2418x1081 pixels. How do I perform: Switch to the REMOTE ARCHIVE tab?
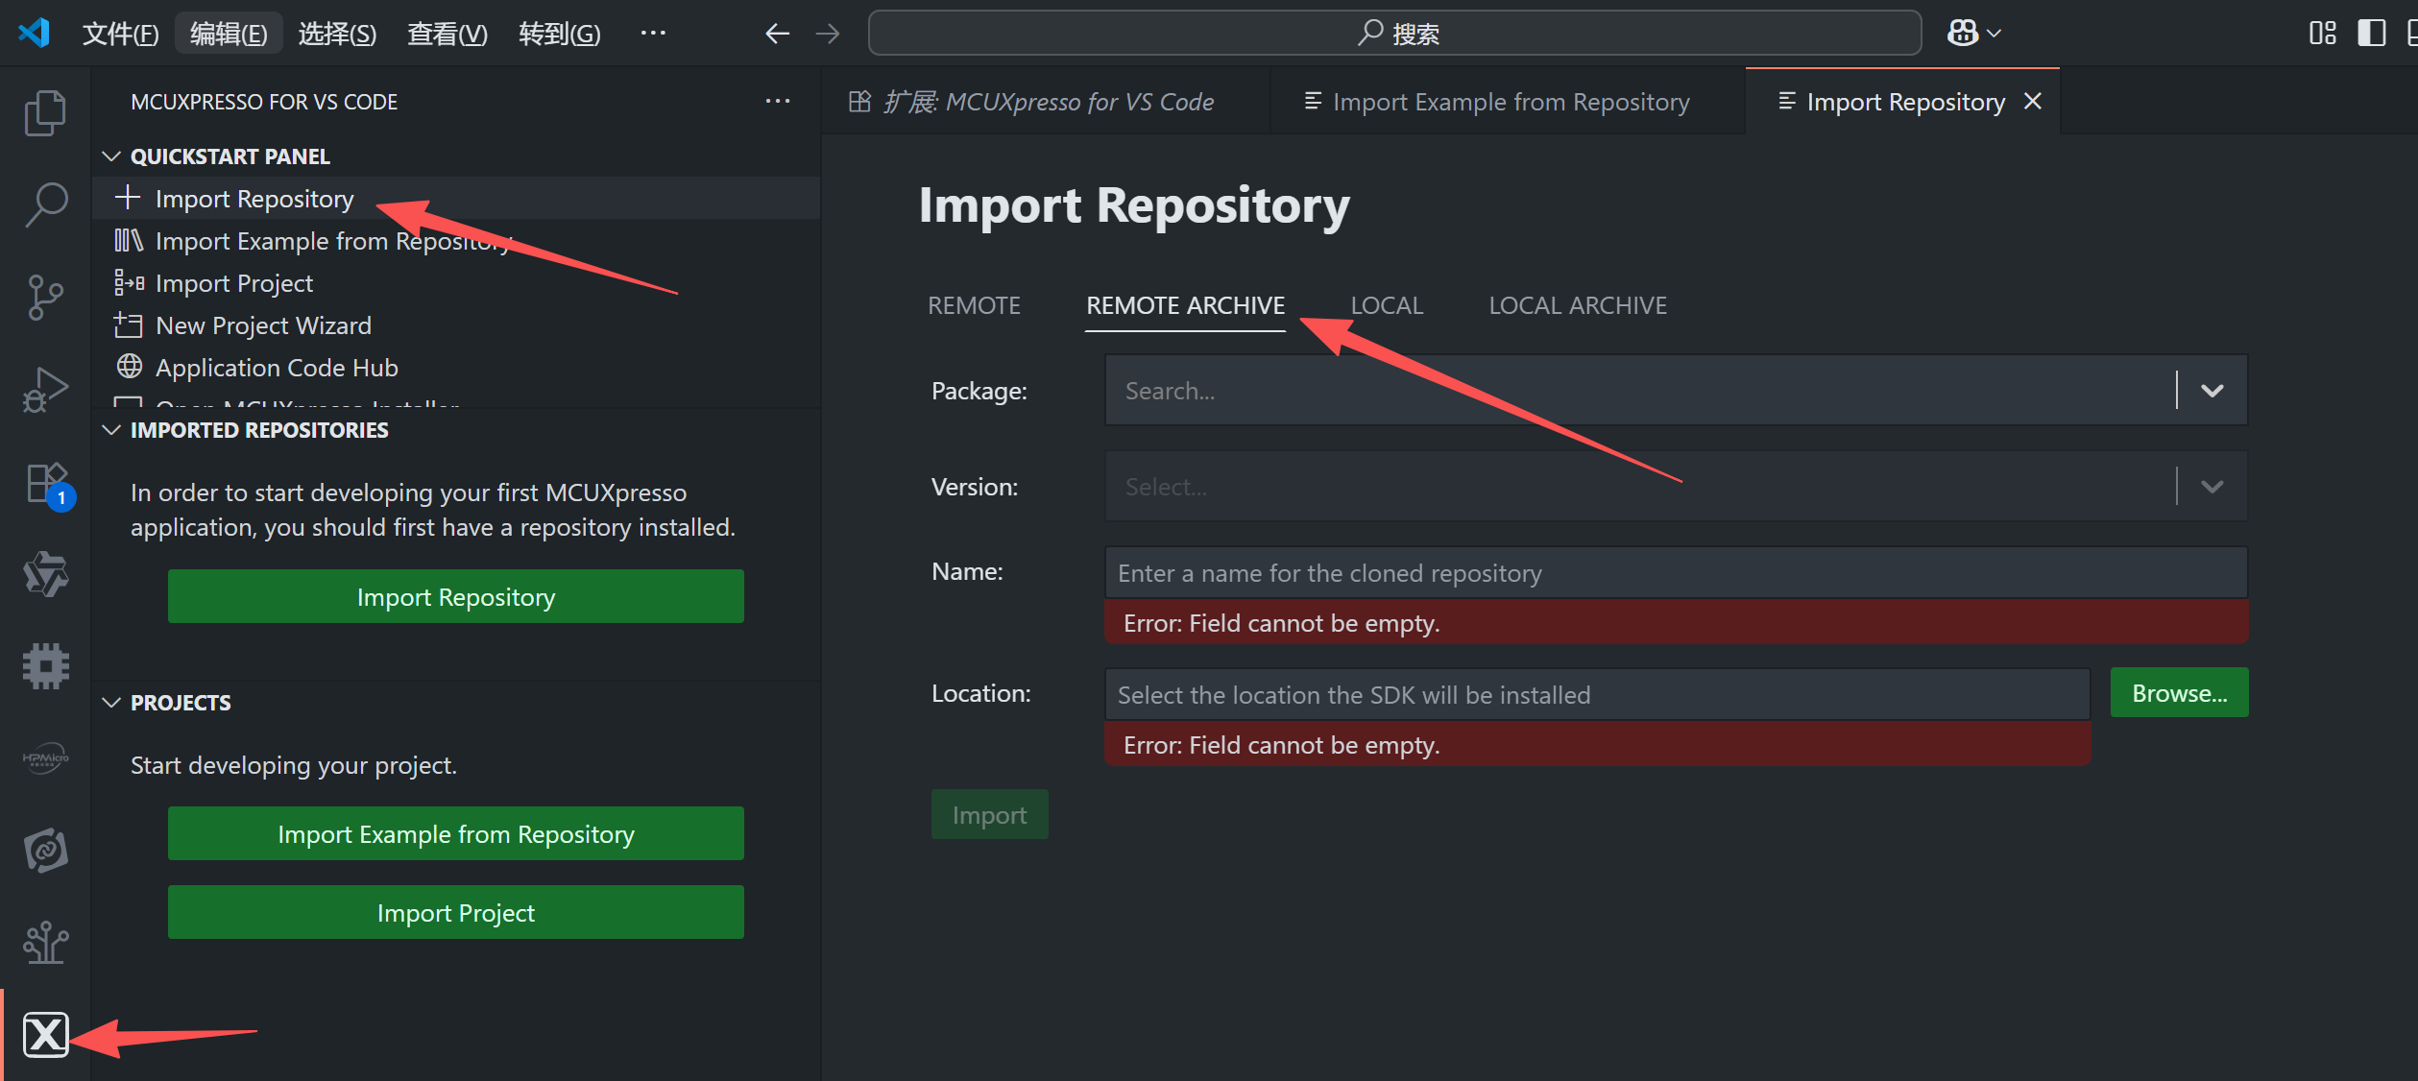(1185, 305)
